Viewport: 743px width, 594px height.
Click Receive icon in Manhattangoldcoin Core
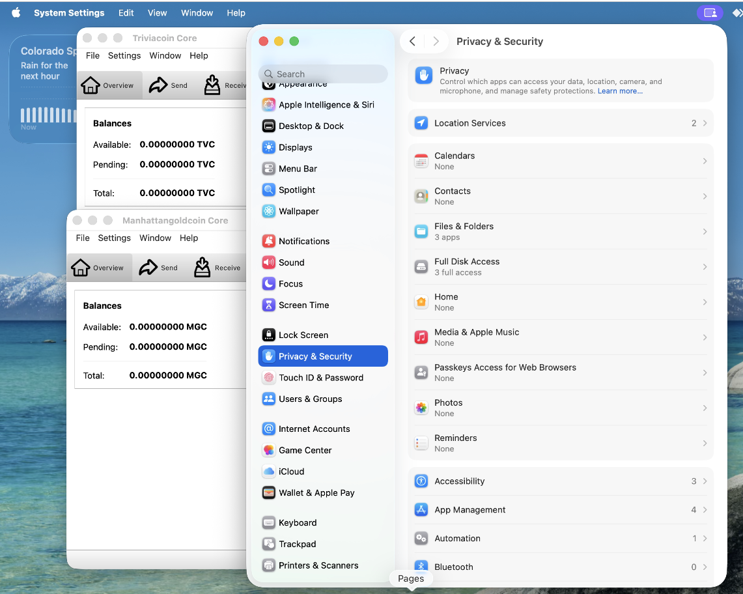pyautogui.click(x=203, y=268)
